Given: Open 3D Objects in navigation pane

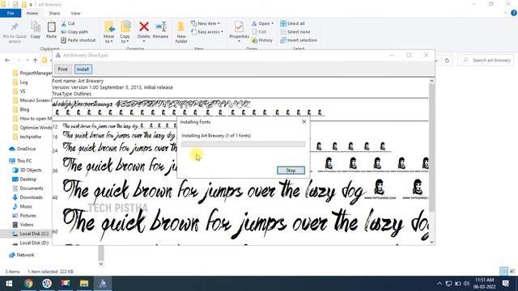Looking at the screenshot, I should coord(27,170).
